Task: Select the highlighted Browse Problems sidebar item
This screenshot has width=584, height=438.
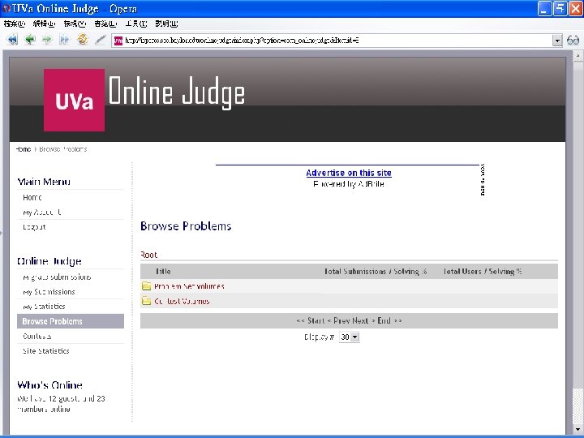Action: click(x=71, y=321)
